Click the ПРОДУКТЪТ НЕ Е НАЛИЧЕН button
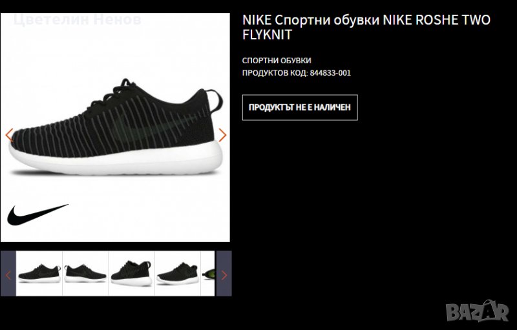The width and height of the screenshot is (517, 330). click(x=300, y=107)
